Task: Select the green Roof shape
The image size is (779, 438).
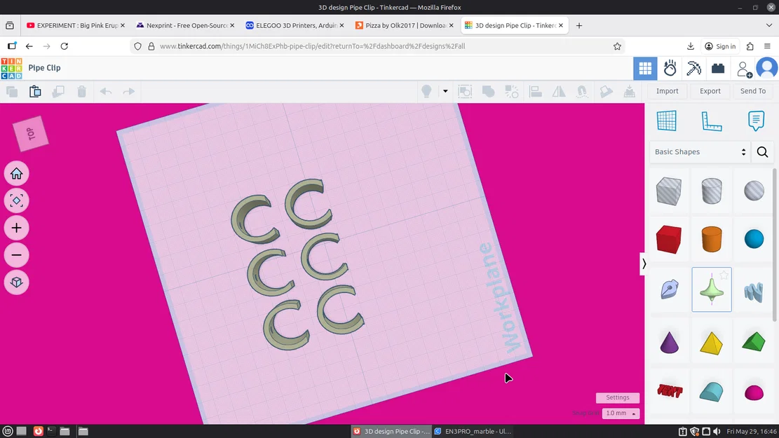Action: point(754,342)
